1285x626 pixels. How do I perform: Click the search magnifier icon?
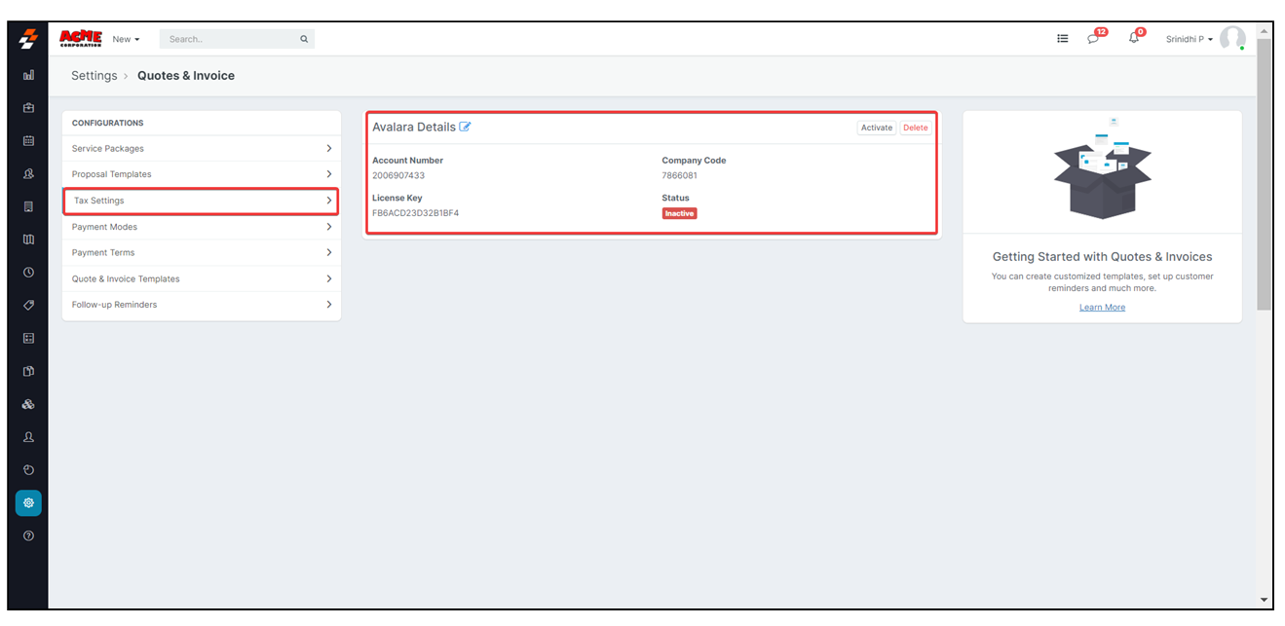(304, 39)
